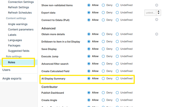Click info icon for Obtain more details
188x107 pixels.
(157, 34)
